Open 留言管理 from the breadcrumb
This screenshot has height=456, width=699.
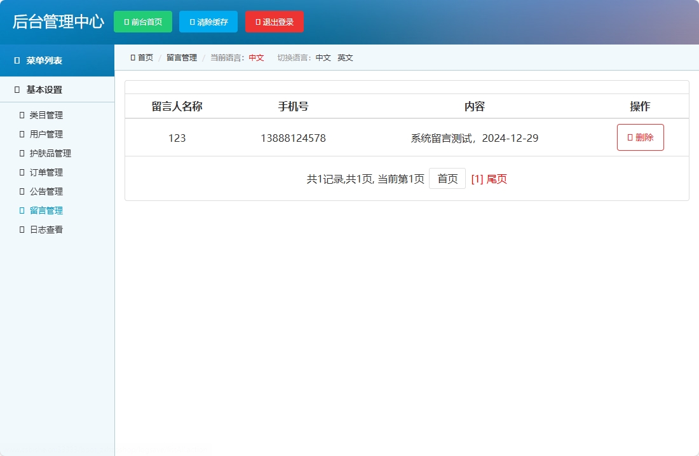(x=180, y=57)
